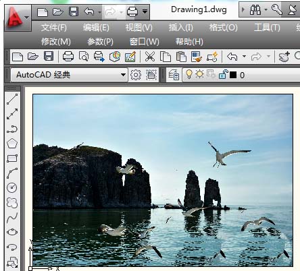Click New in the quick access toolbar
Viewport: 300px width, 271px height.
(43, 11)
